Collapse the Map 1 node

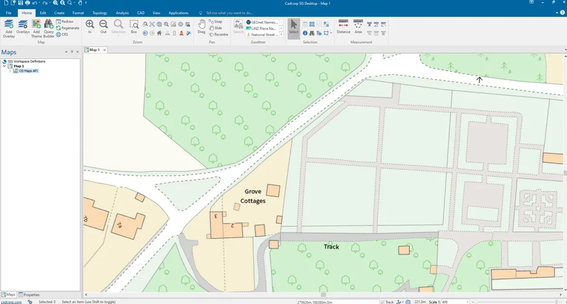(x=4, y=66)
